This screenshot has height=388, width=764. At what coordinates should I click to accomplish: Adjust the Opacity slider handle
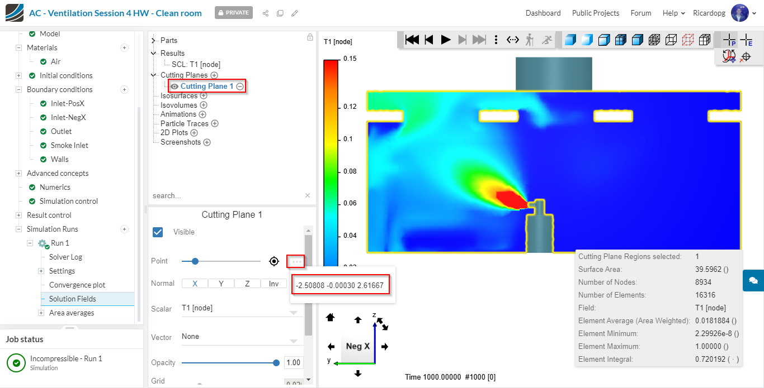coord(276,363)
